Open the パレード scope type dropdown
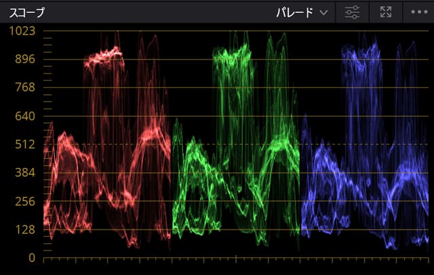434x275 pixels. pyautogui.click(x=302, y=12)
